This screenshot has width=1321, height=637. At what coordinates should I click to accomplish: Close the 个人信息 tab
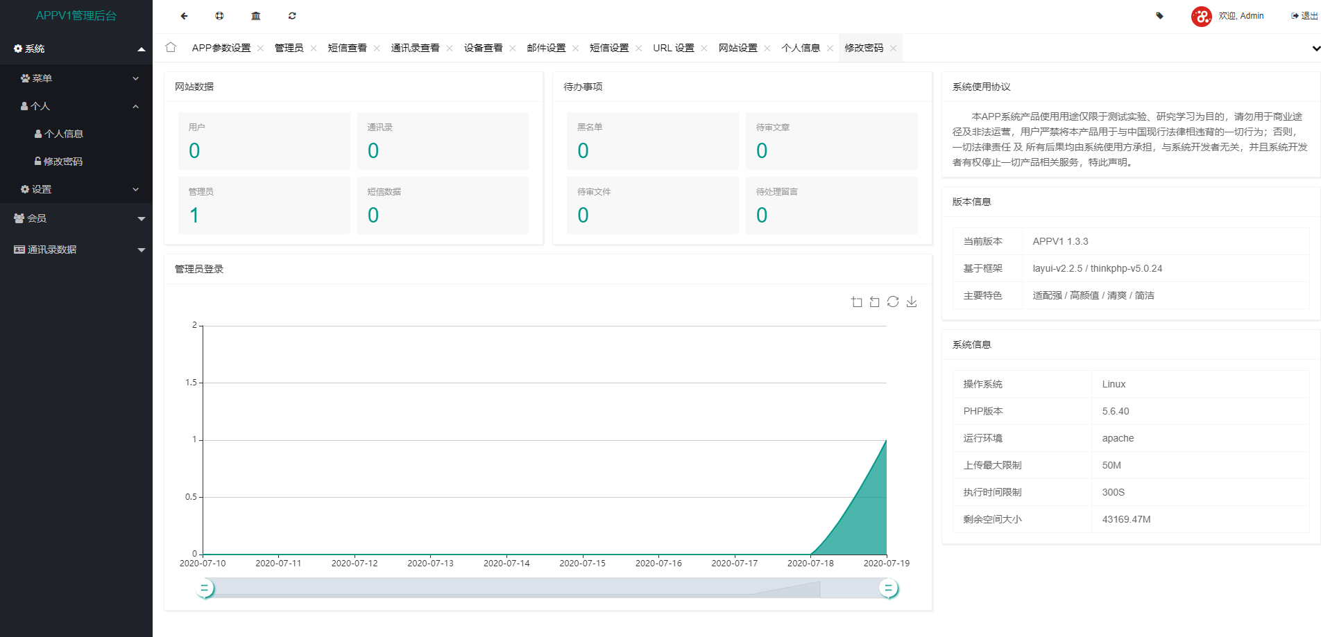pyautogui.click(x=830, y=49)
